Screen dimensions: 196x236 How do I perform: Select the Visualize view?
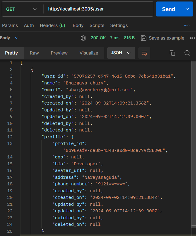click(89, 53)
